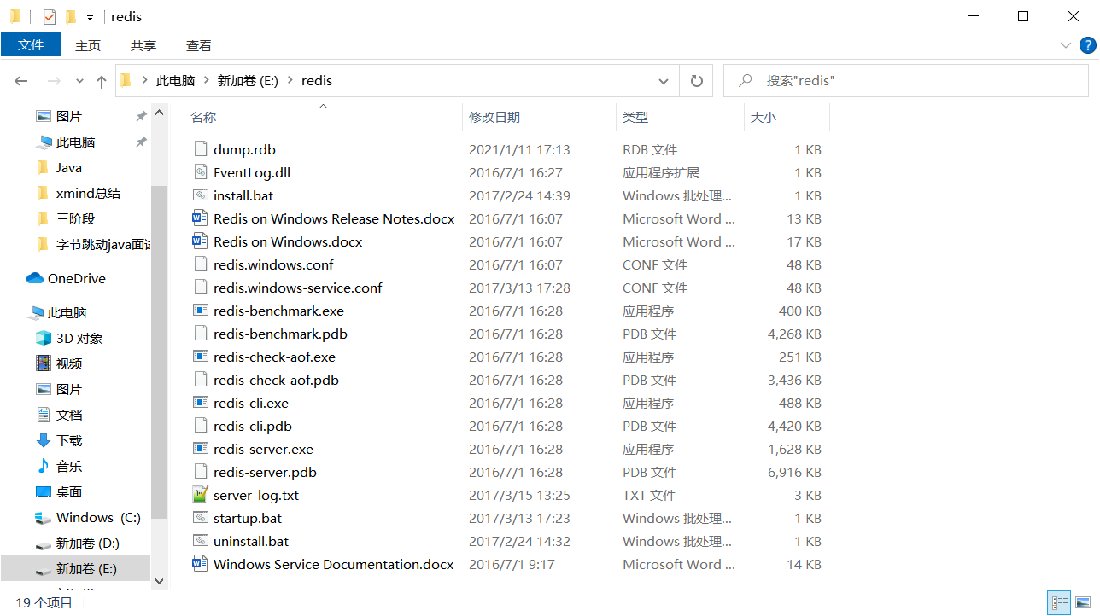1100x616 pixels.
Task: Open 桌面 in the navigation pane
Action: [x=68, y=491]
